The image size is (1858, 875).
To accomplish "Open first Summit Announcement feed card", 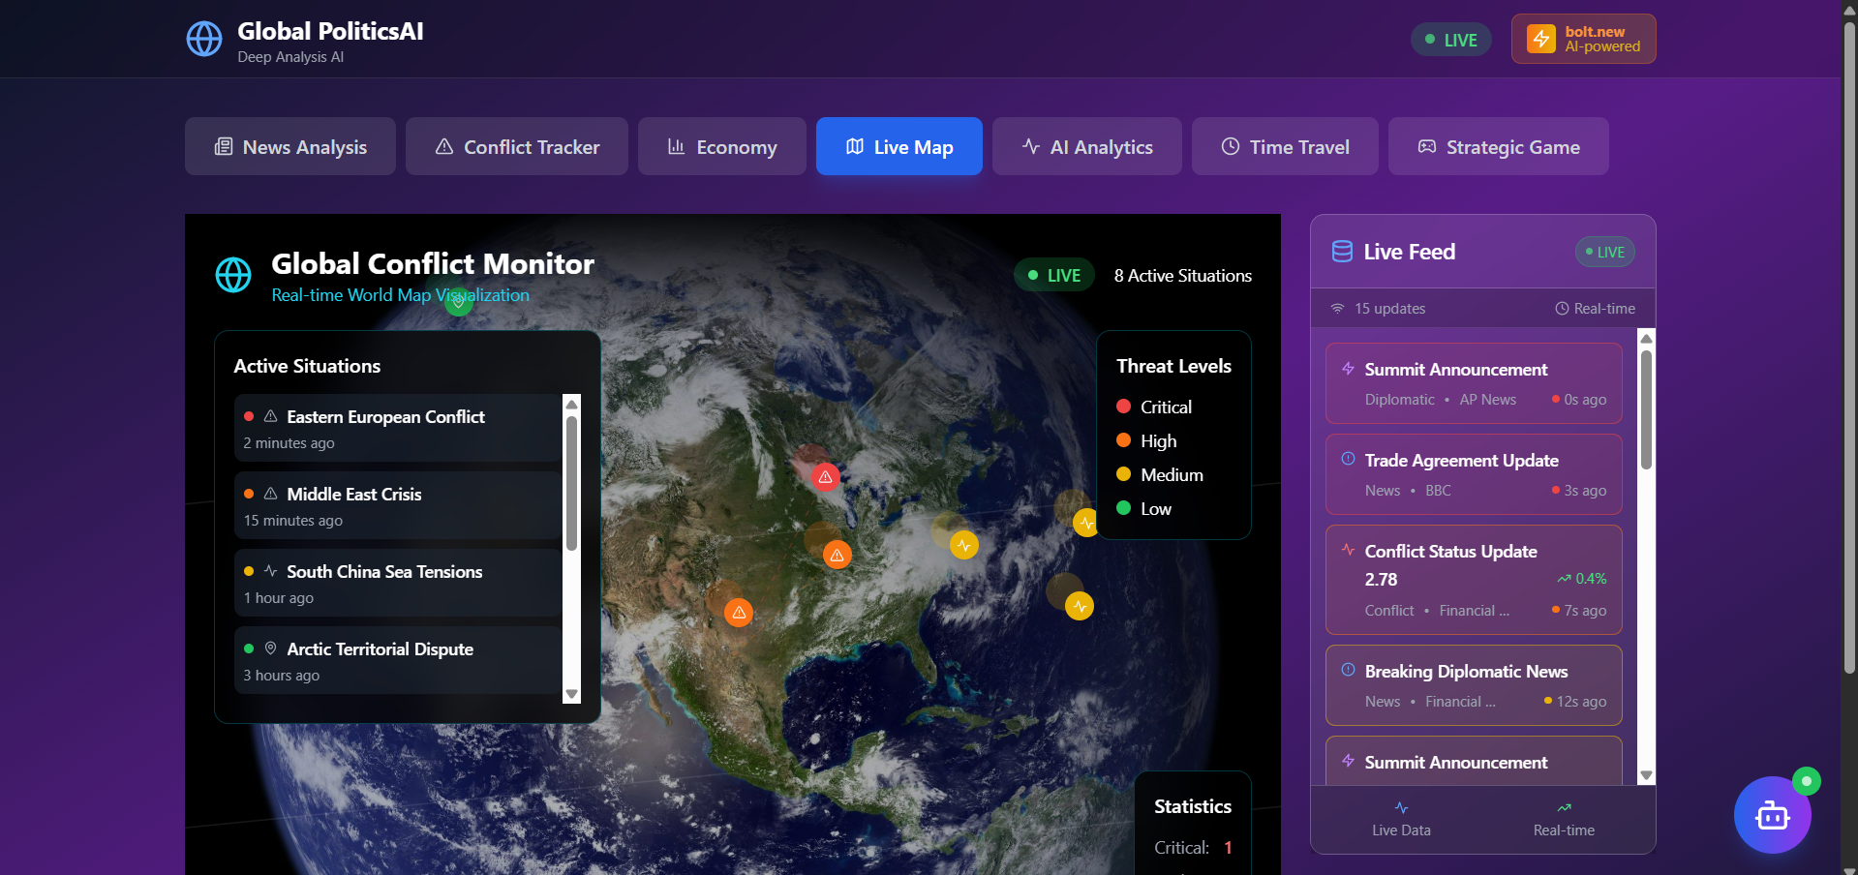I will 1474,383.
